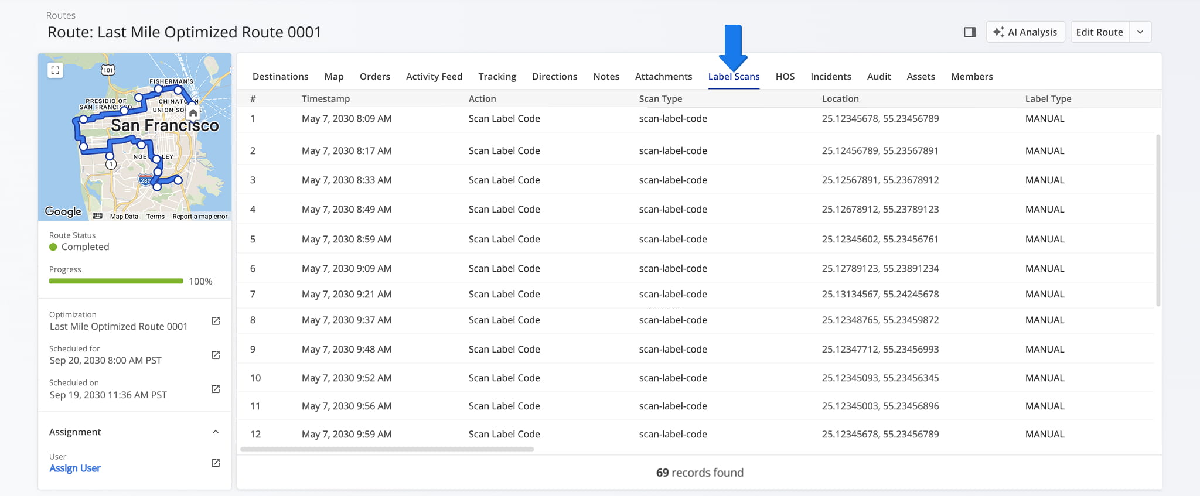The width and height of the screenshot is (1200, 496).
Task: Click the Edit Route button
Action: [1099, 32]
